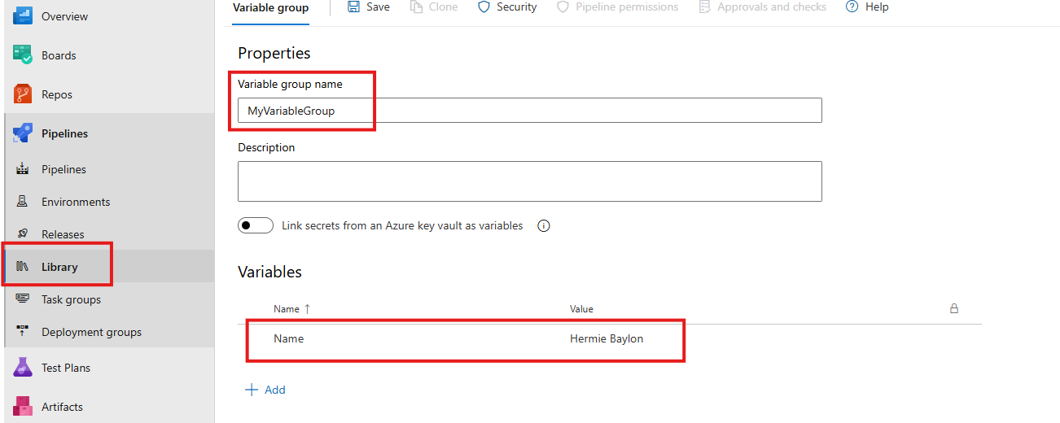
Task: Click the Help question mark icon
Action: [852, 7]
